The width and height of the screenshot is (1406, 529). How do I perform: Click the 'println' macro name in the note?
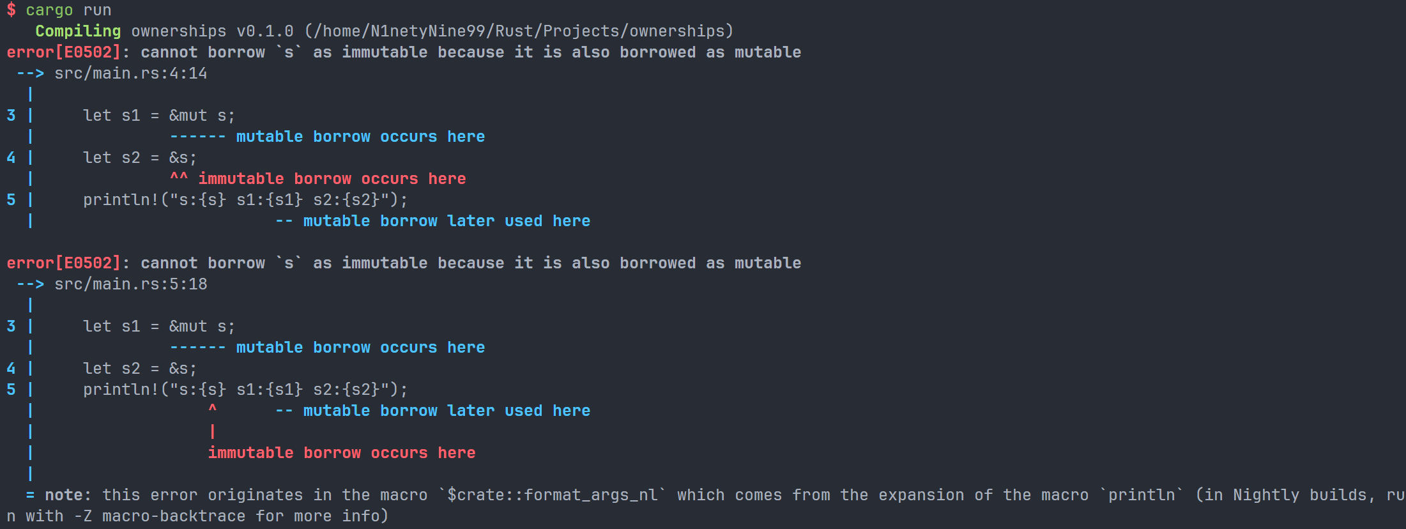(1142, 495)
